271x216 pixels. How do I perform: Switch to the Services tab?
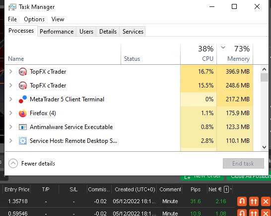[133, 32]
